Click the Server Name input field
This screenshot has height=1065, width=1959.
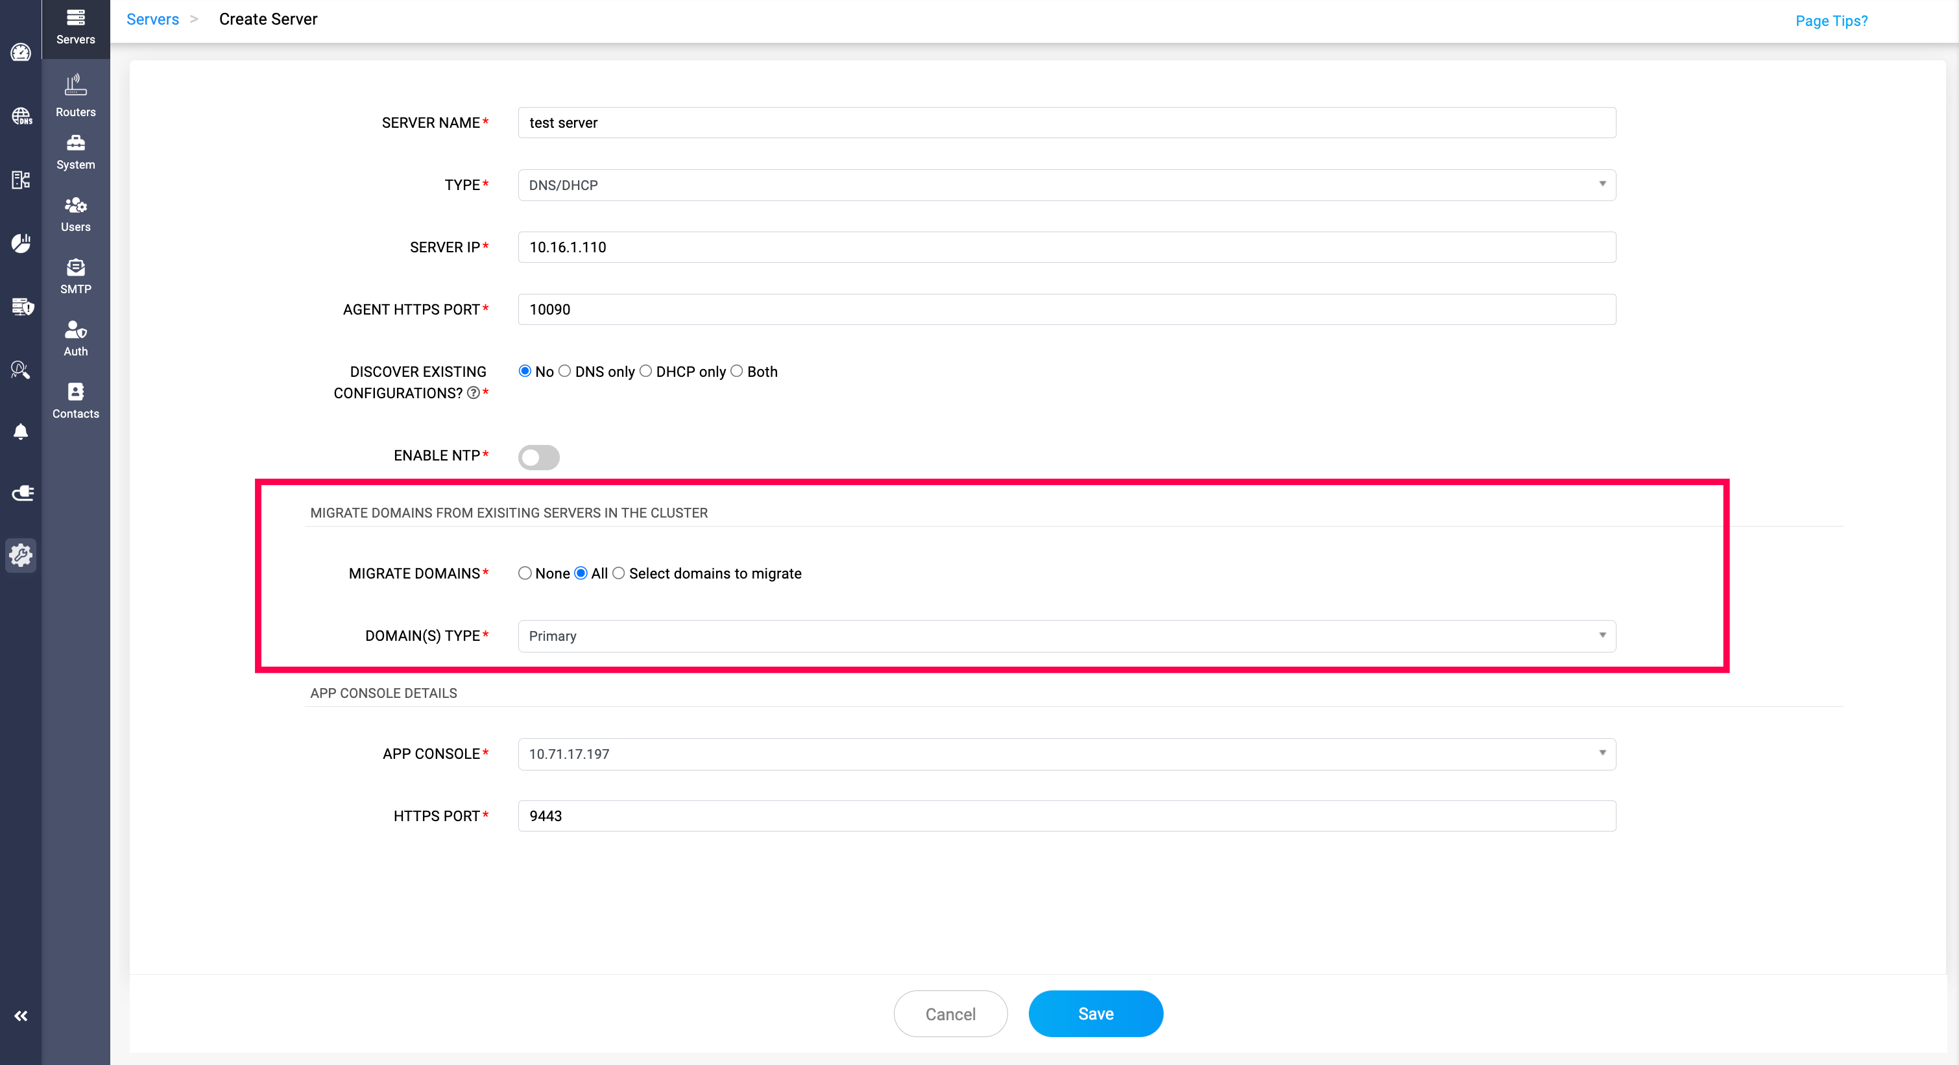pyautogui.click(x=1066, y=123)
